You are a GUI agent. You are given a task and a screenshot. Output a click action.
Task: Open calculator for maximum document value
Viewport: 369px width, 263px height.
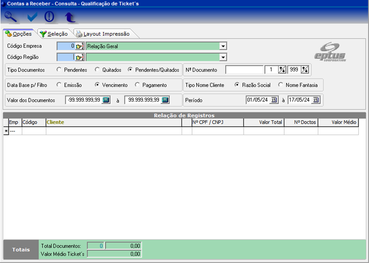(165, 100)
